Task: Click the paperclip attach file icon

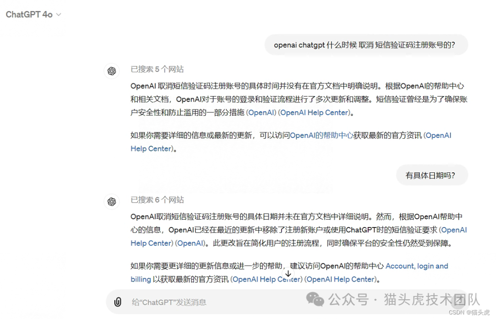Action: pos(118,302)
